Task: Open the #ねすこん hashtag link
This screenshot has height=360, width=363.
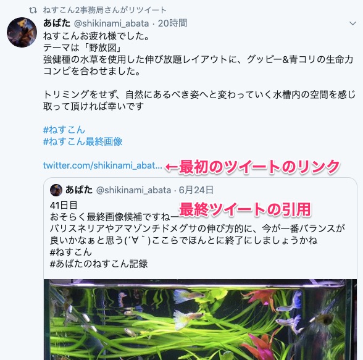Action: (64, 130)
